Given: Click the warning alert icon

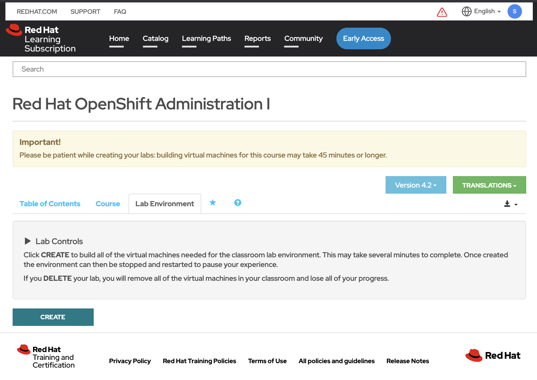Looking at the screenshot, I should (x=441, y=11).
